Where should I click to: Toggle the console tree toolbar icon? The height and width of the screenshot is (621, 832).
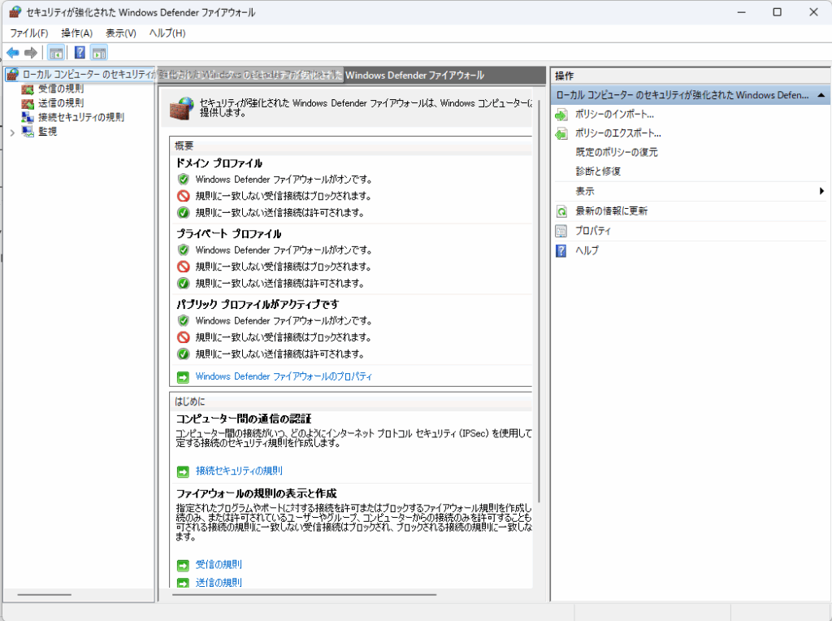pos(56,53)
